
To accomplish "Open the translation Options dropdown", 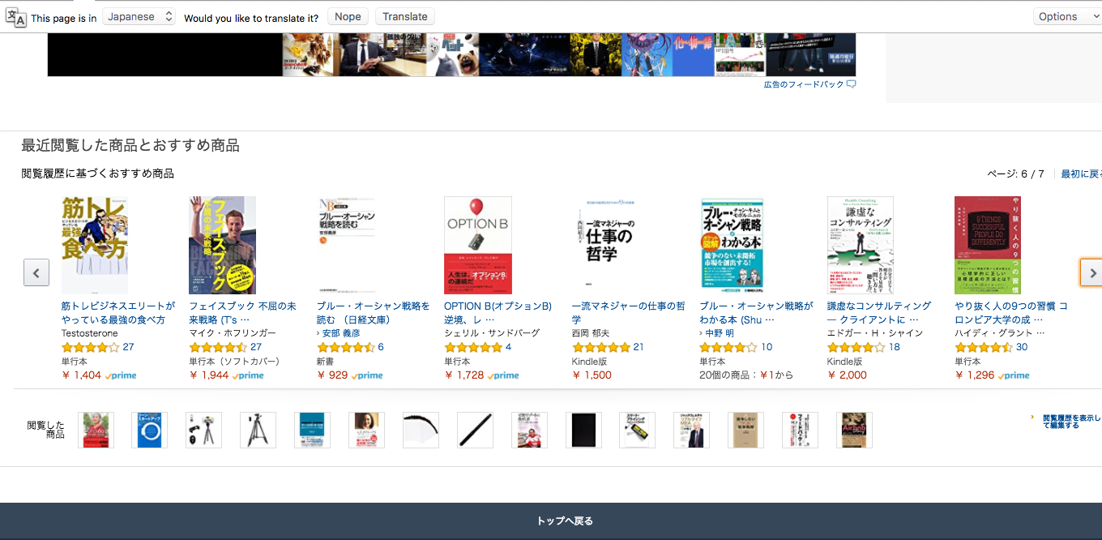I will pyautogui.click(x=1067, y=16).
